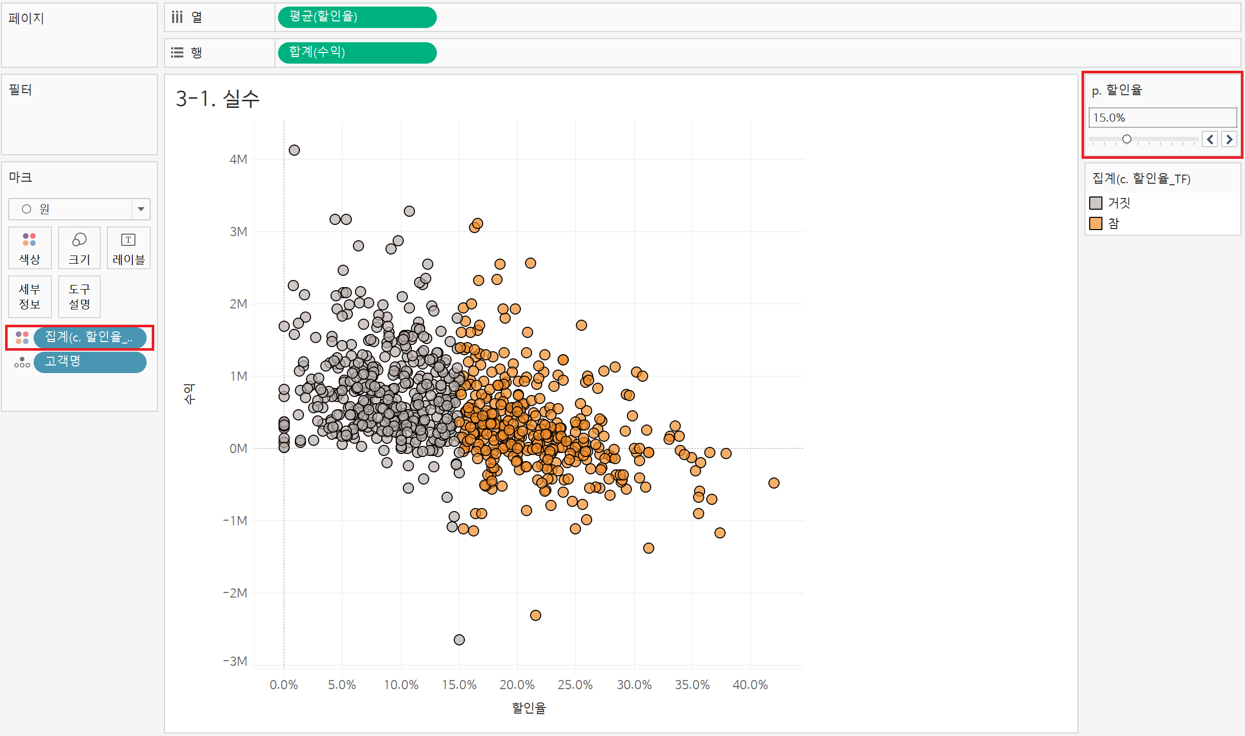Click the 도구 설명 (Tooltip) marks button

79,297
